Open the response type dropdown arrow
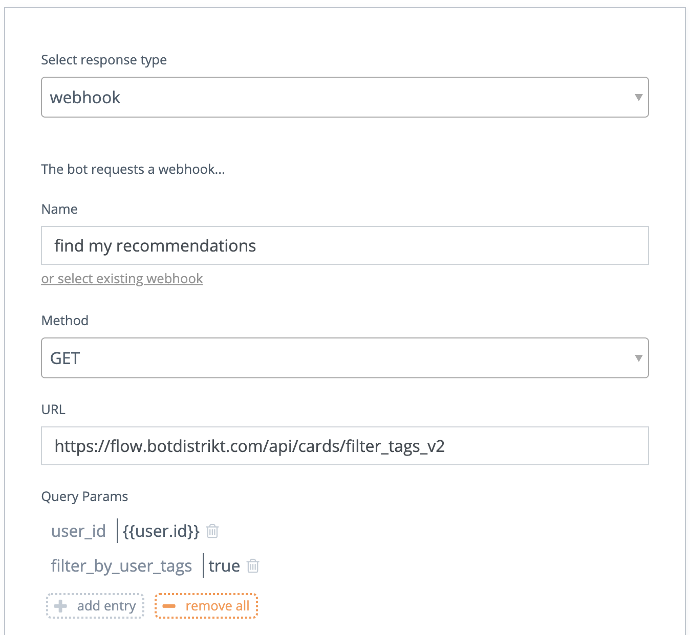The image size is (690, 635). pos(638,97)
